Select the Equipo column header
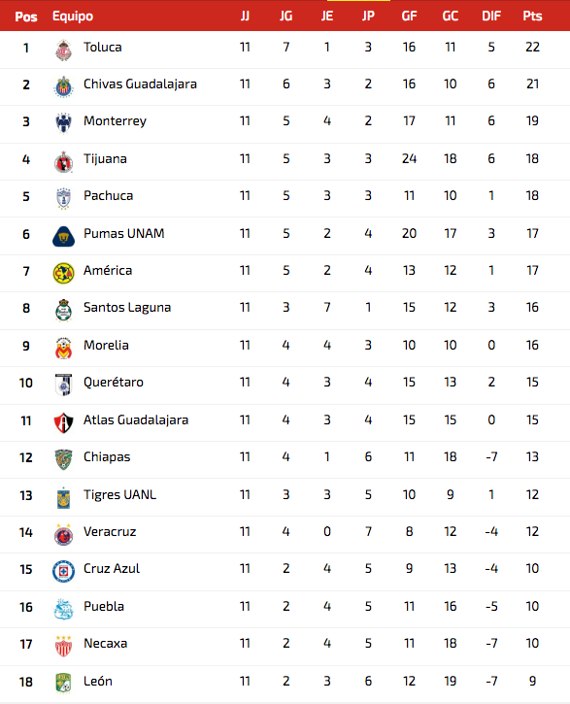The image size is (570, 704). tap(73, 17)
